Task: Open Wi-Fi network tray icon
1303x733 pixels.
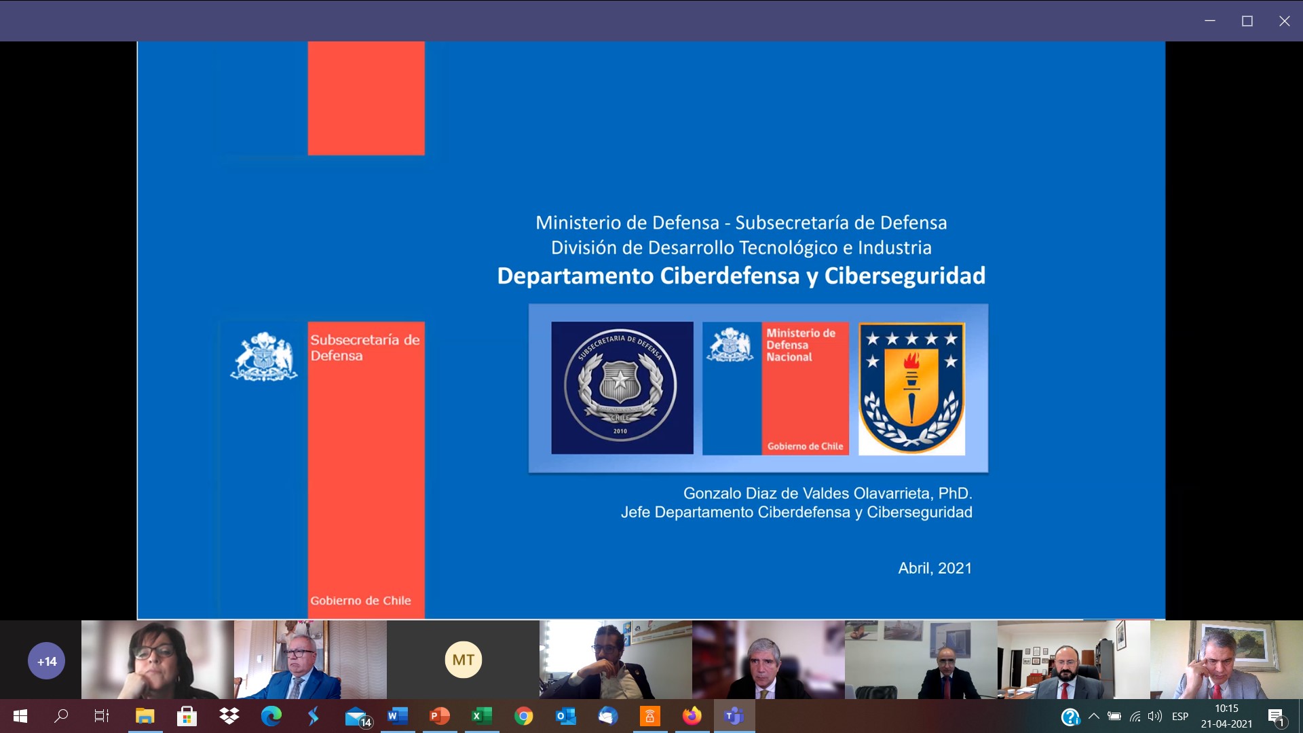Action: pyautogui.click(x=1135, y=716)
